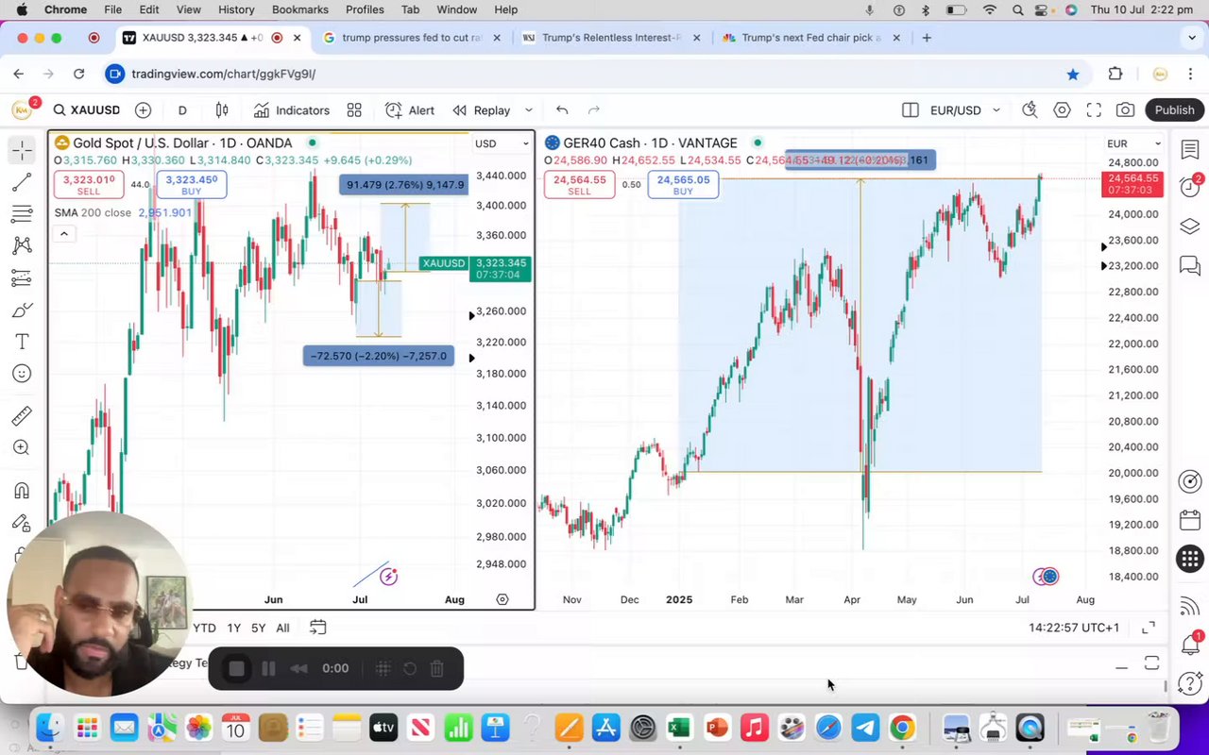Open the economic calendar panel

1190,520
